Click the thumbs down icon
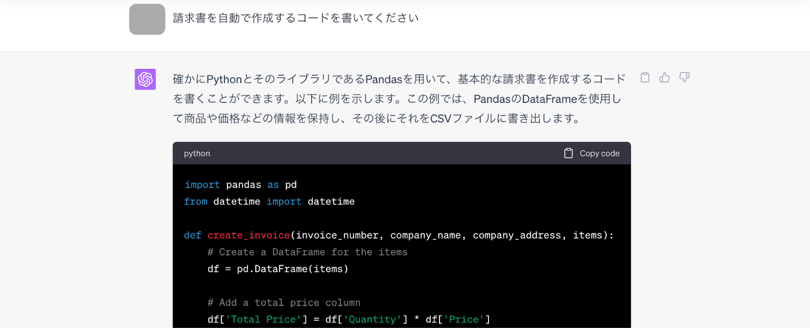Viewport: 810px width, 328px height. pos(684,77)
